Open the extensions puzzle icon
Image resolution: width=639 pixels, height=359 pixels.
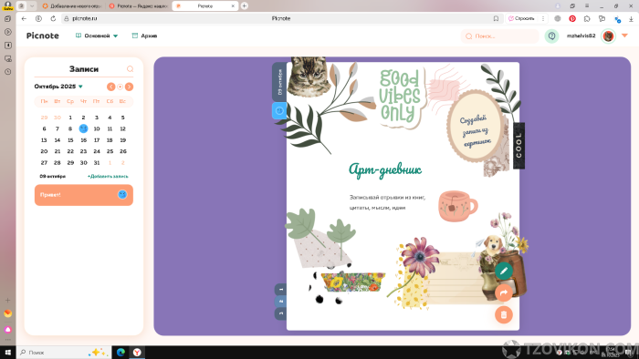point(587,18)
